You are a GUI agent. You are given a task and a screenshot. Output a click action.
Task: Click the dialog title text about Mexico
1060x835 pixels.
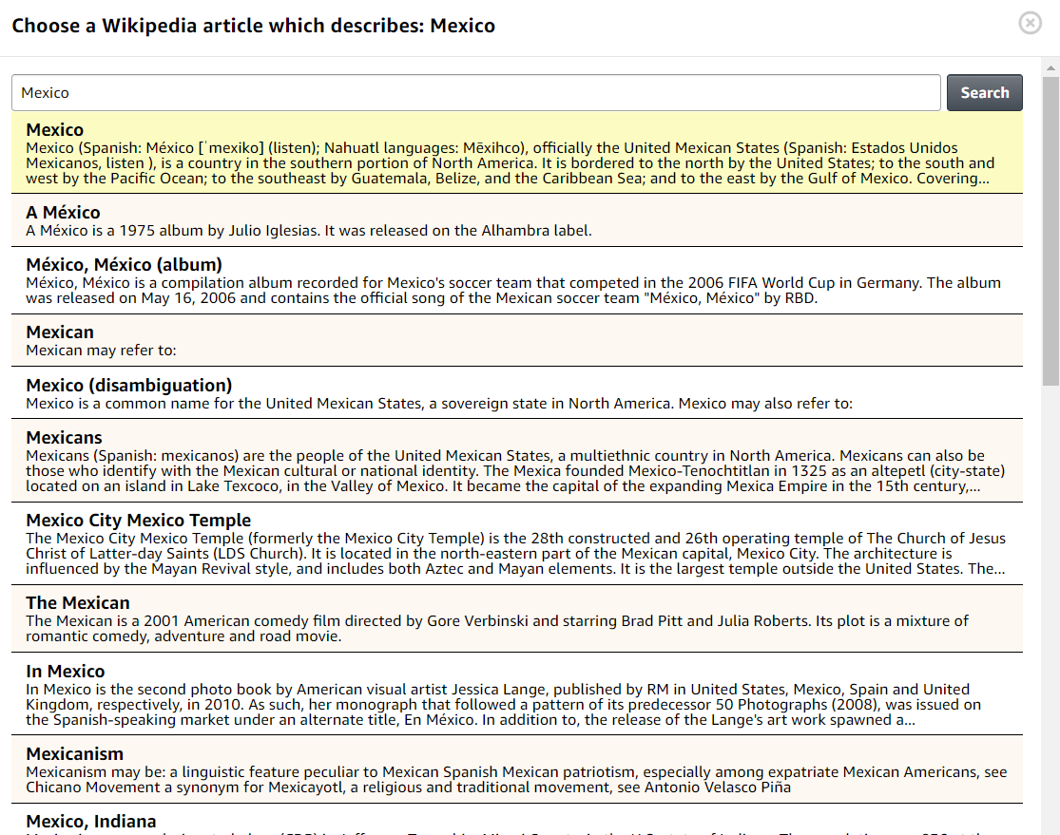tap(253, 26)
